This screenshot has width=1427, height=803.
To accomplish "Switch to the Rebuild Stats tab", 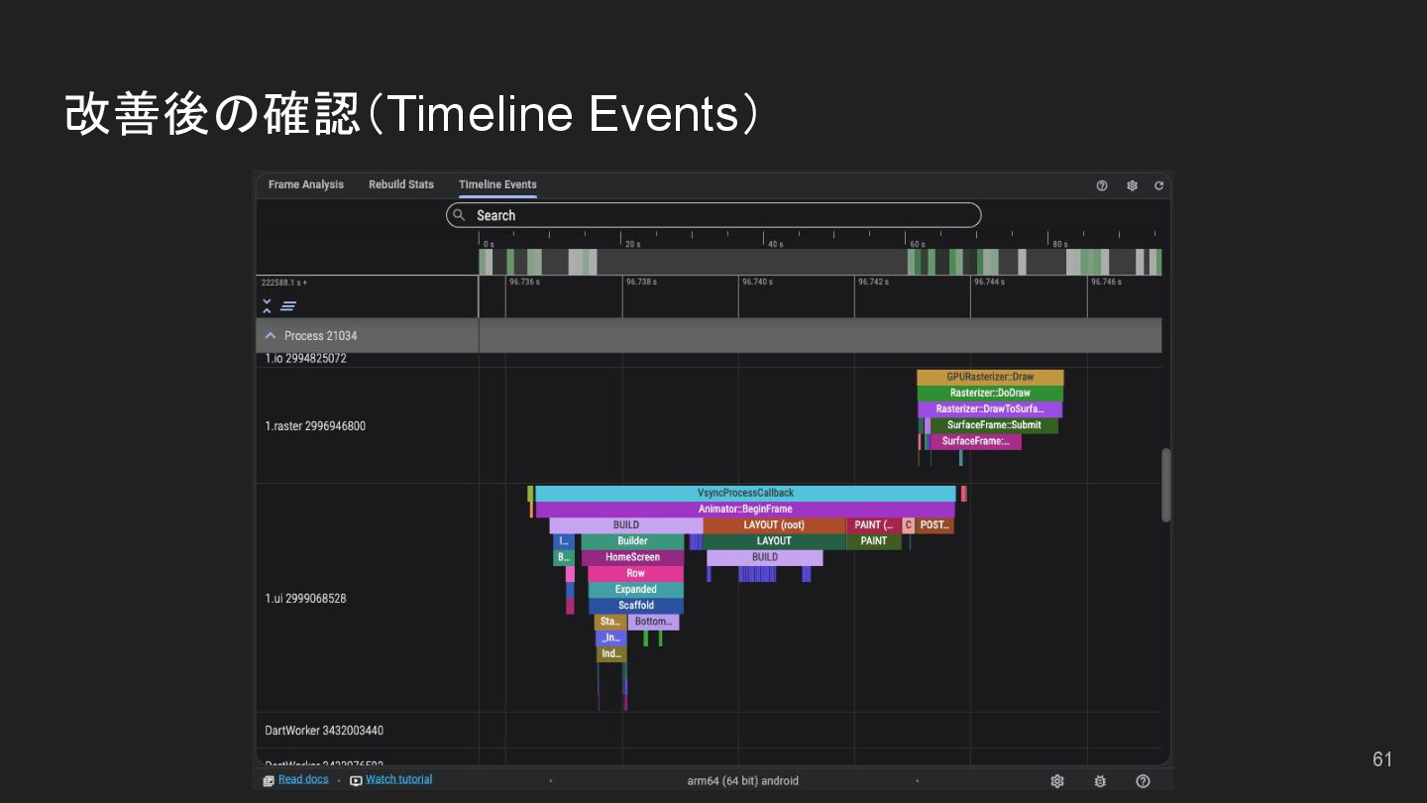I will pyautogui.click(x=401, y=184).
